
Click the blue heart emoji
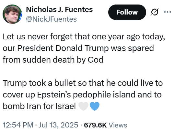tap(95, 106)
